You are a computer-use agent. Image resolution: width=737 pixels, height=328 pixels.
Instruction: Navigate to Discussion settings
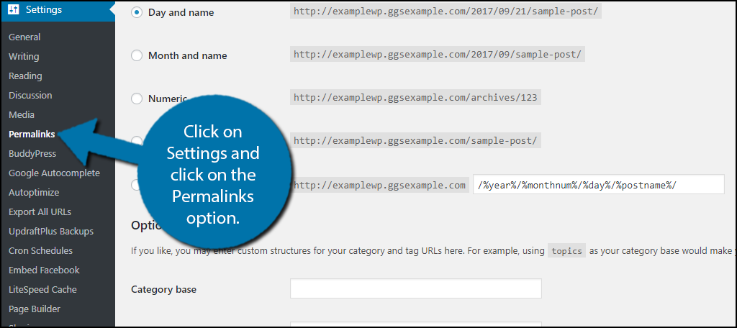pyautogui.click(x=30, y=95)
